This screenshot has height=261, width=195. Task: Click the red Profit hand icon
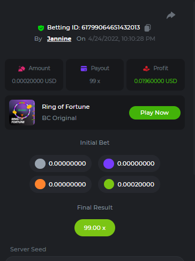[x=146, y=69]
